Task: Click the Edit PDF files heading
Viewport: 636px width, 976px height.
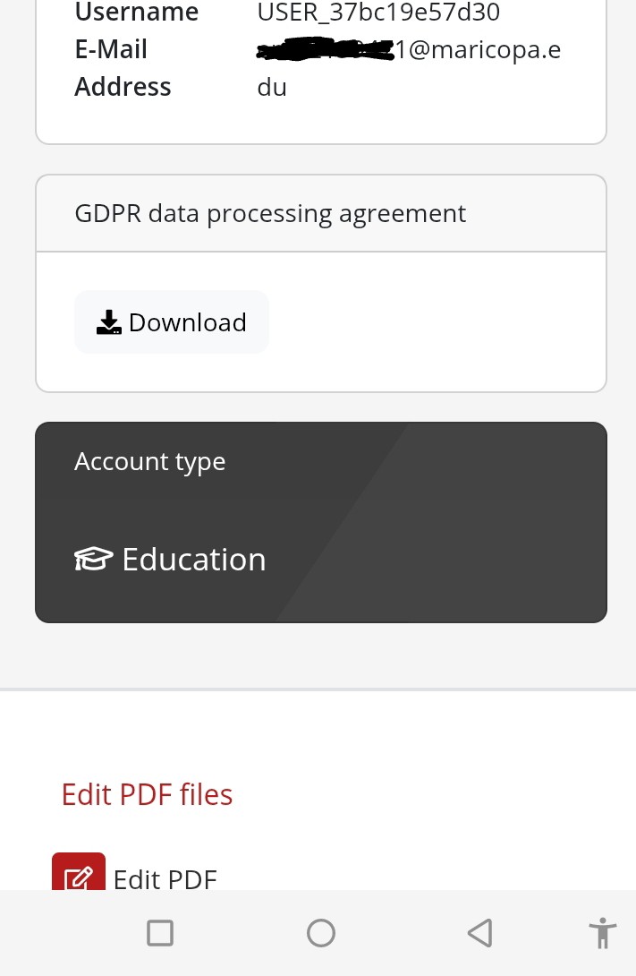Action: point(147,794)
